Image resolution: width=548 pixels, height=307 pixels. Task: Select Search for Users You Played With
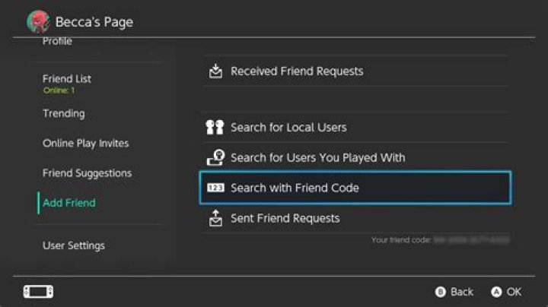click(x=355, y=157)
